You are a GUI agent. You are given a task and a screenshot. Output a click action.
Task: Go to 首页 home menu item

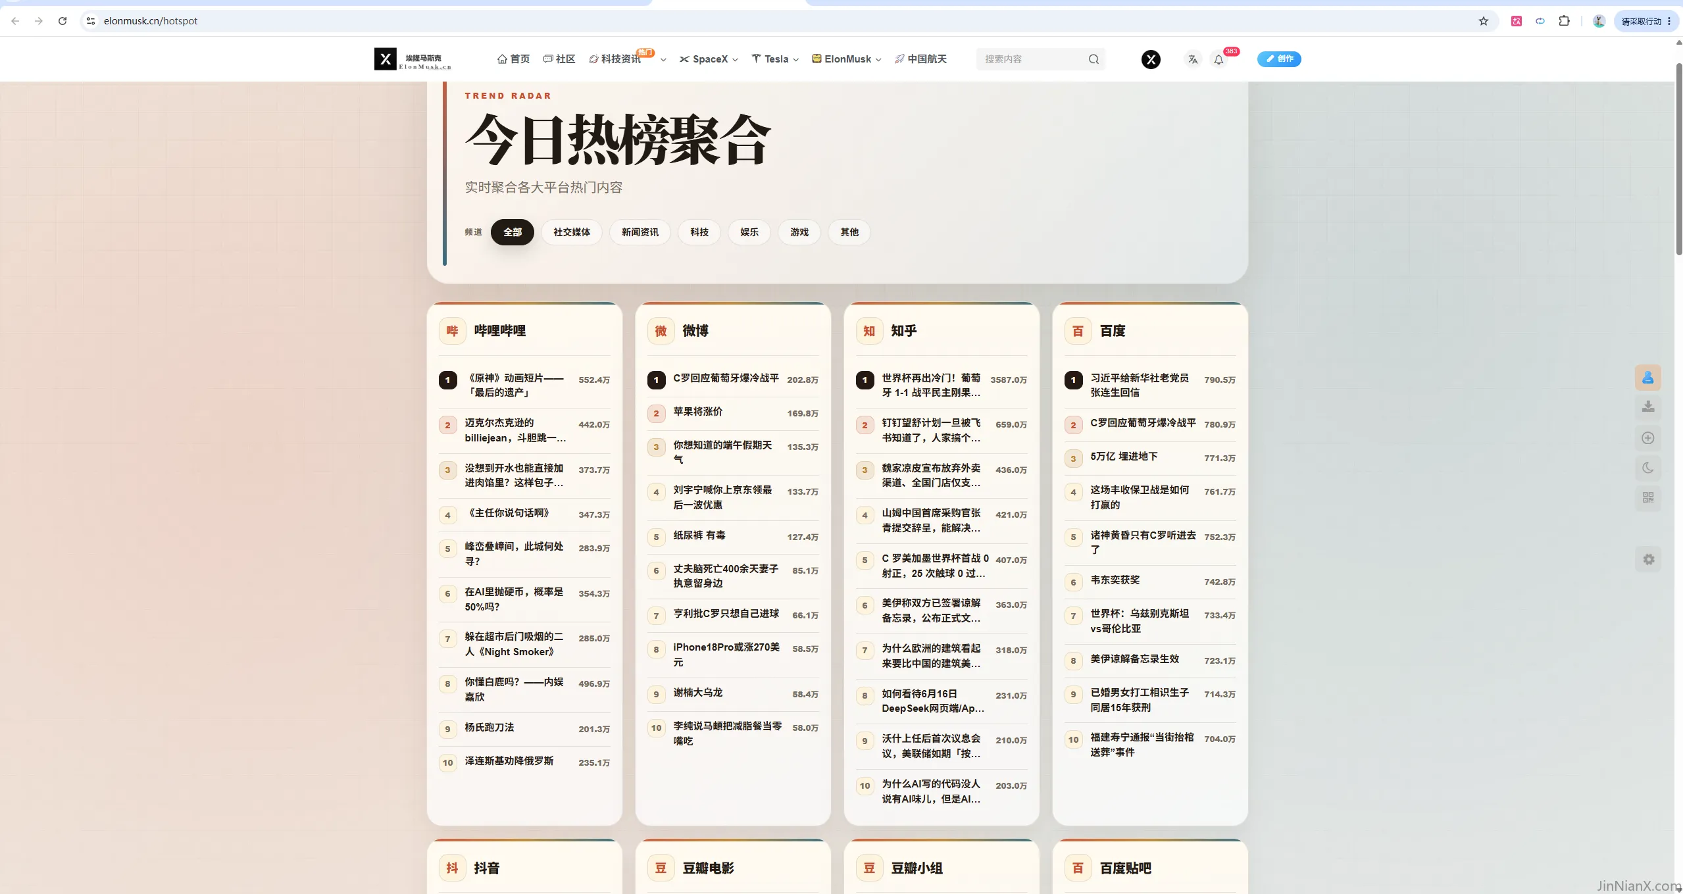click(513, 59)
